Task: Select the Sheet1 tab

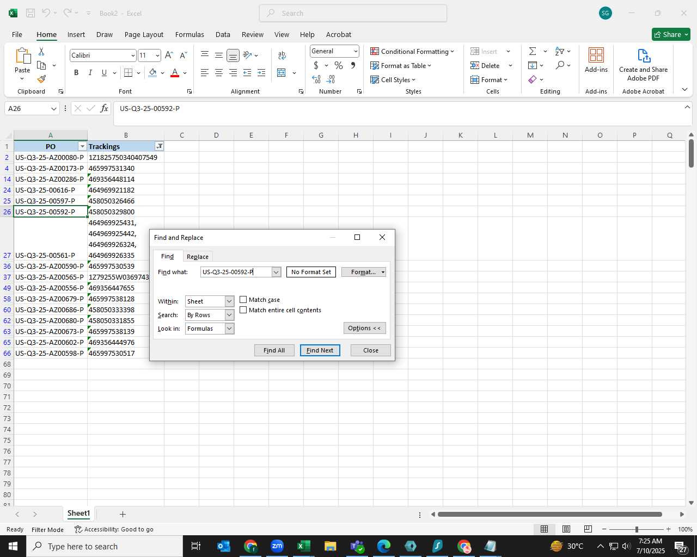Action: (x=78, y=513)
